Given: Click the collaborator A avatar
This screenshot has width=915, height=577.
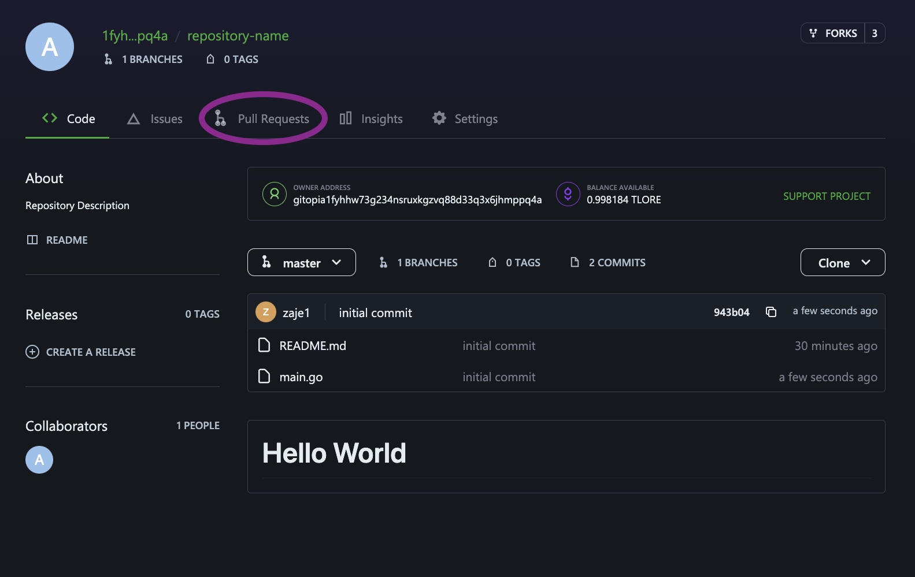Looking at the screenshot, I should click(39, 460).
